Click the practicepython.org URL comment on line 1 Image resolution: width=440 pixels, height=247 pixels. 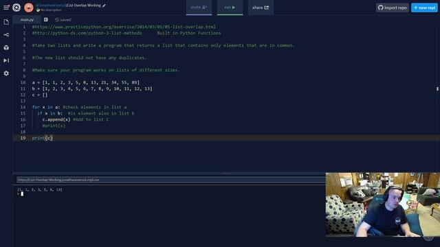124,27
